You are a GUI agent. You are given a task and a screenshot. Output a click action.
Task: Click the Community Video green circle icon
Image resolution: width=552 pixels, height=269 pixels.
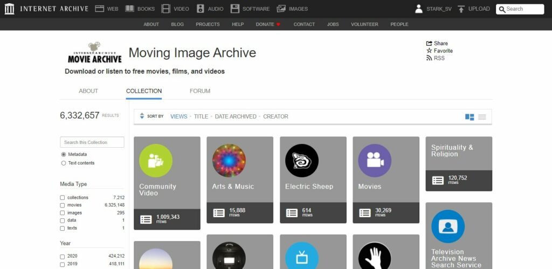point(156,161)
